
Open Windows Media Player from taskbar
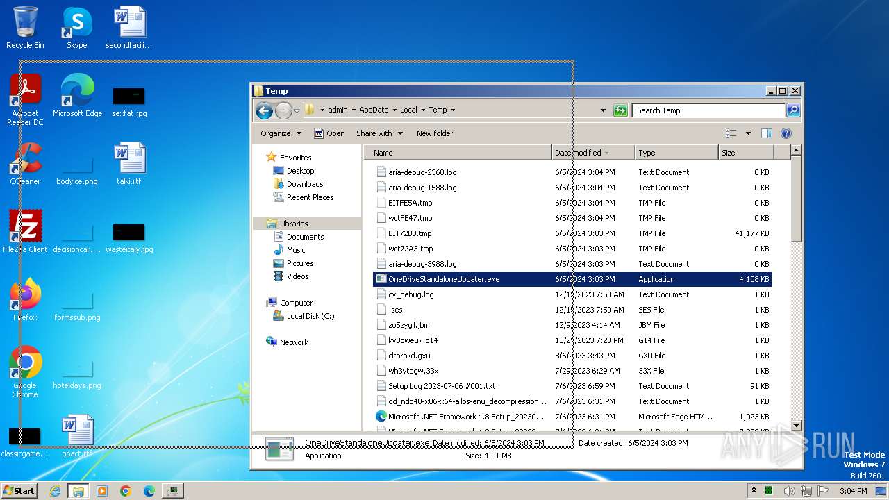tap(102, 491)
